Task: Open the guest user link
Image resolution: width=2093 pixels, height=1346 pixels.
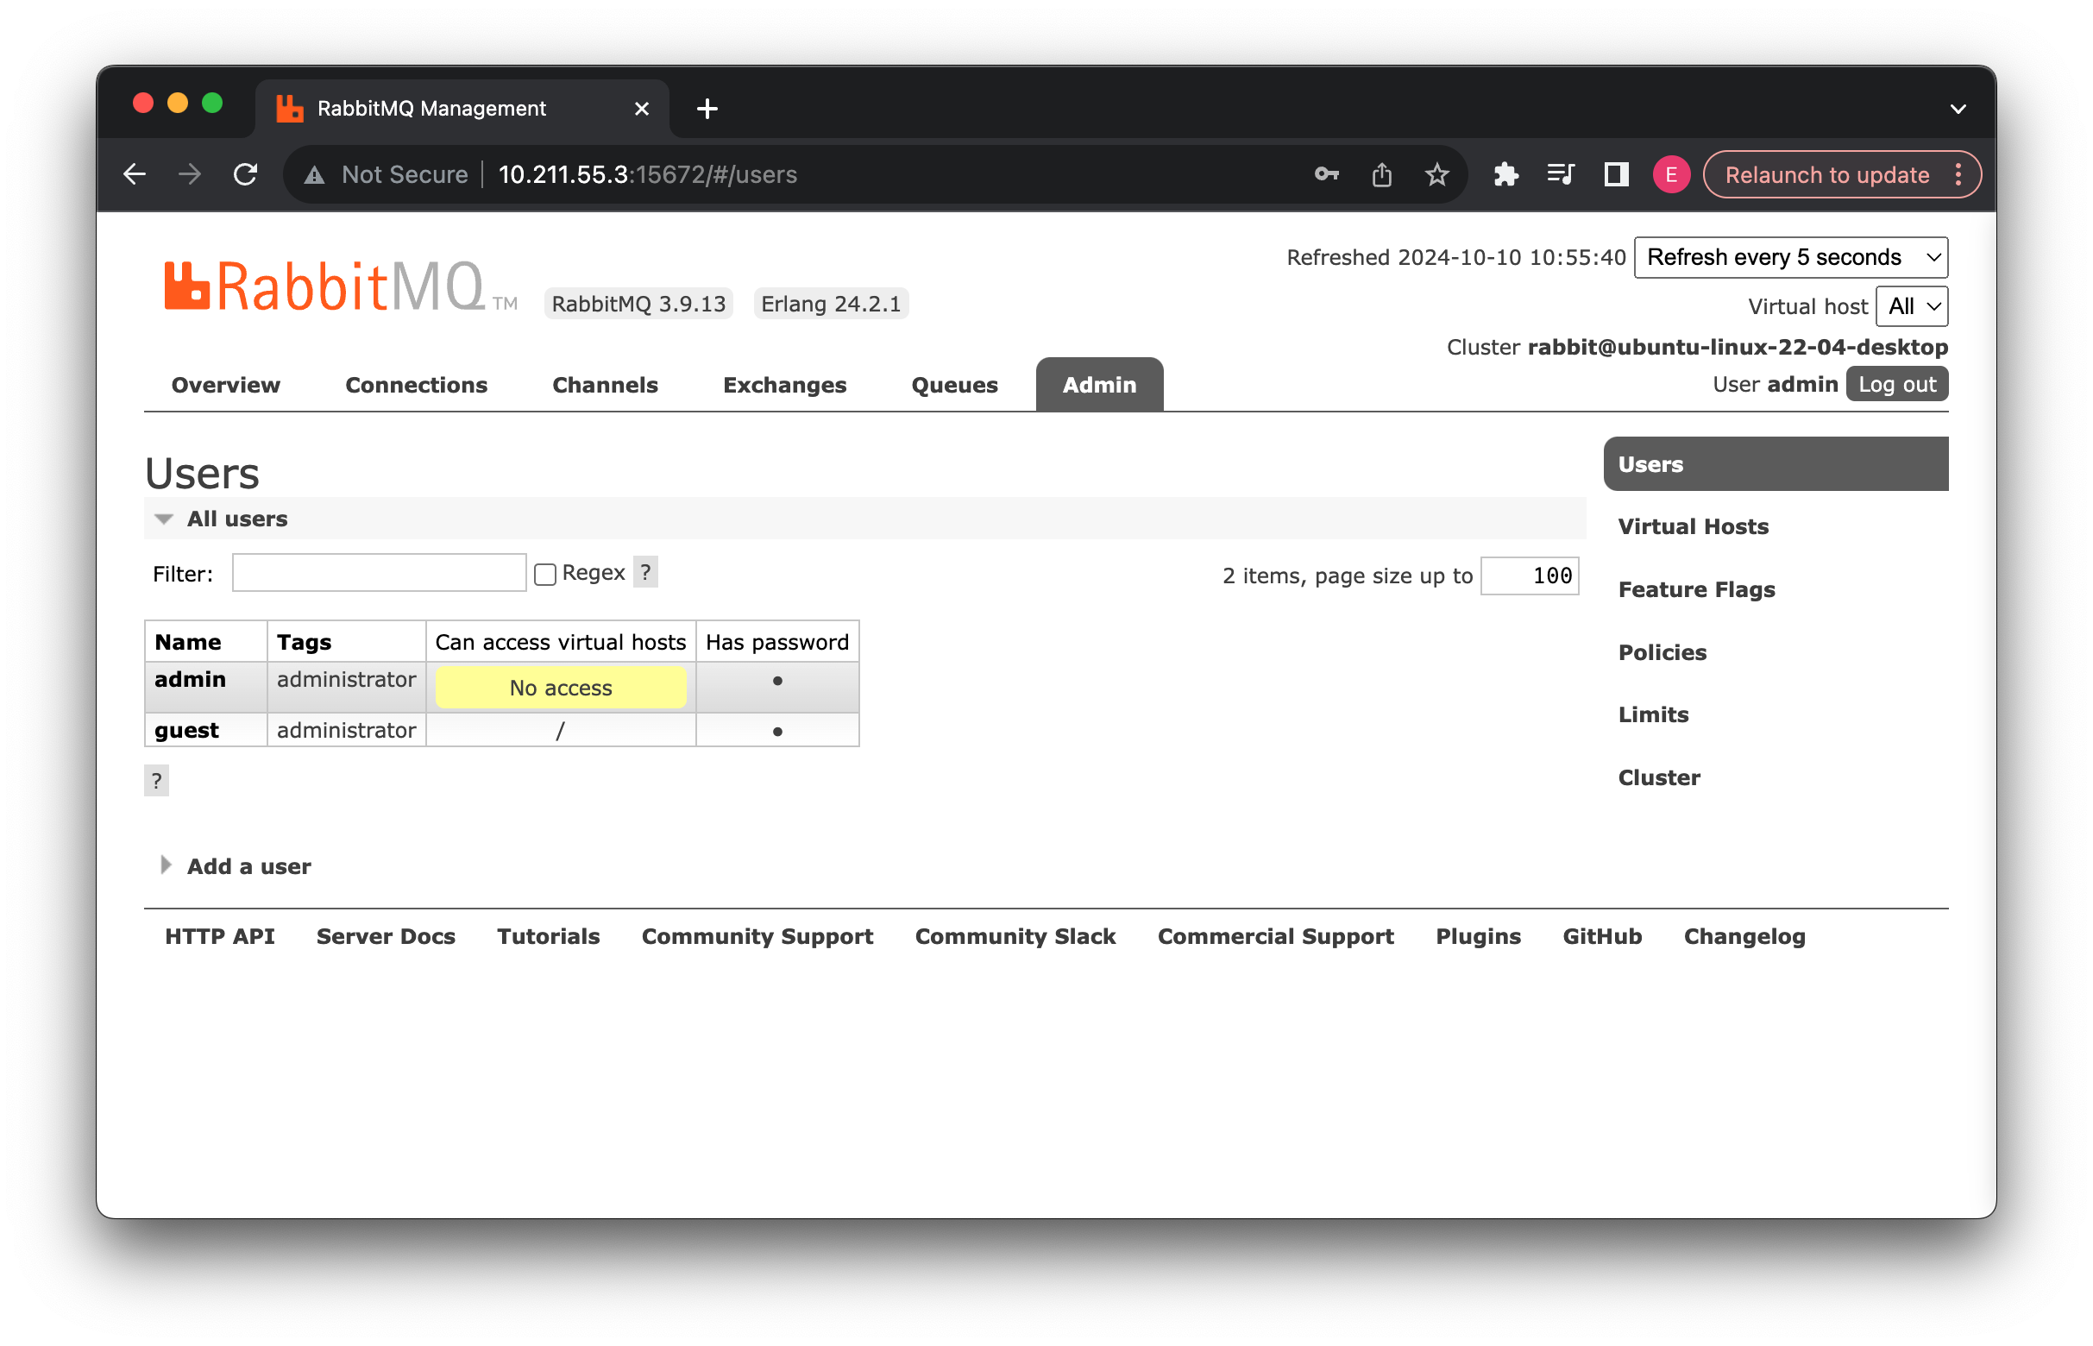Action: coord(186,730)
